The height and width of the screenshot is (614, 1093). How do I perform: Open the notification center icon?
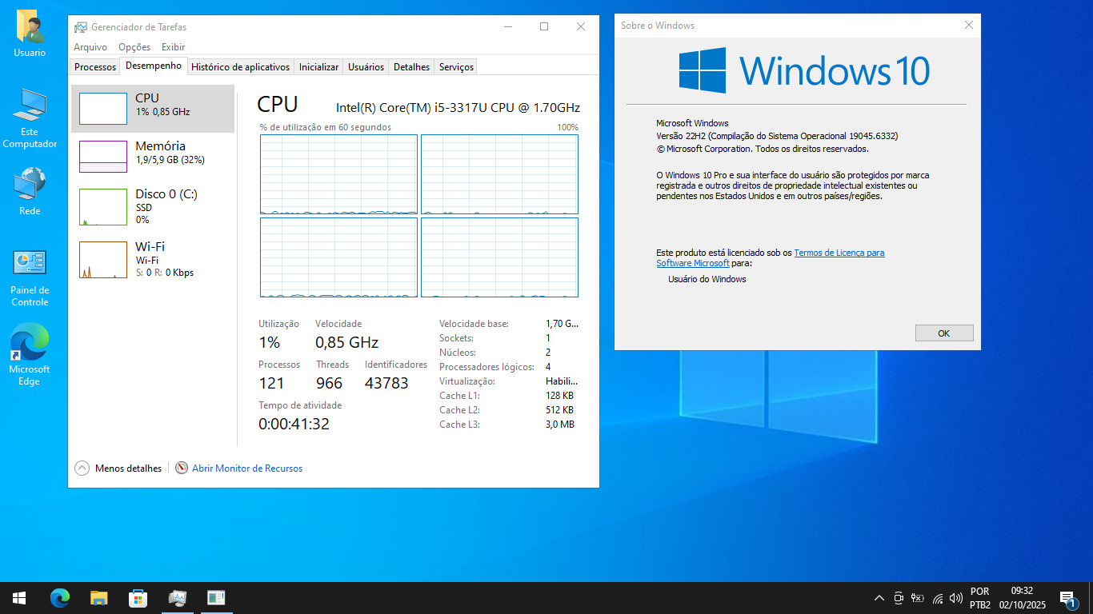coord(1067,598)
